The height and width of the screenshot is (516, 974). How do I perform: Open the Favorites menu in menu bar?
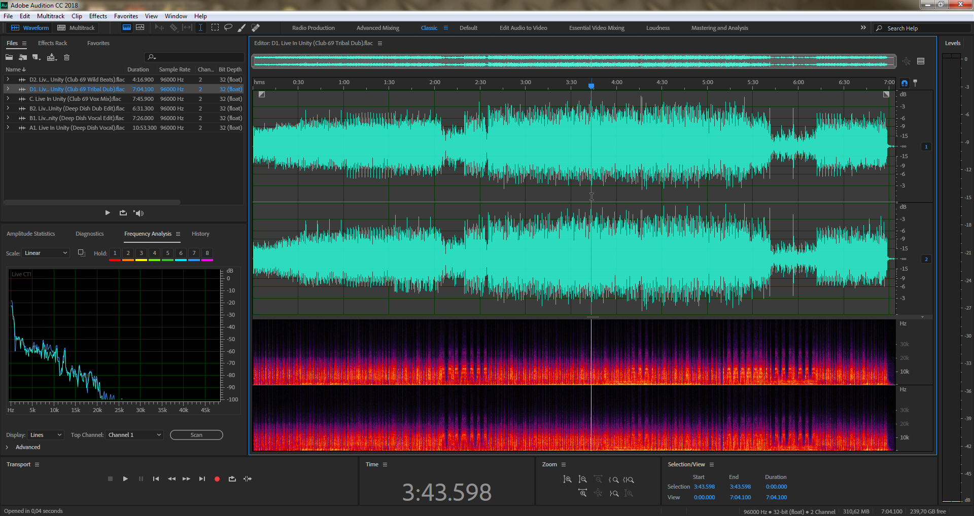[x=126, y=16]
